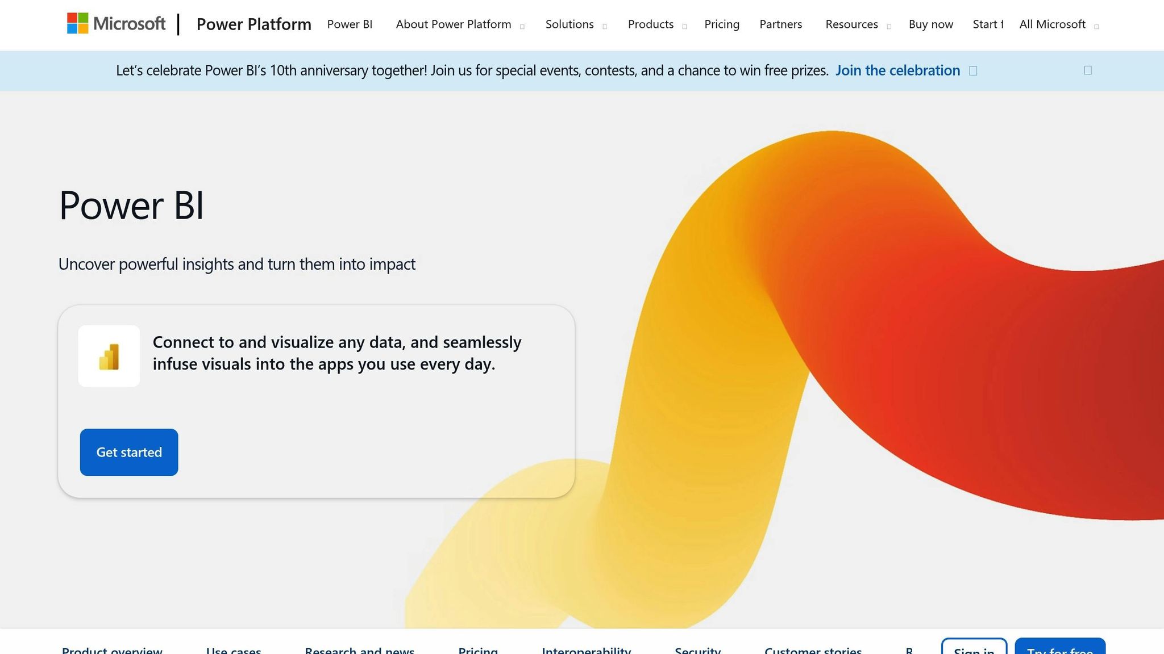Dismiss the anniversary banner with the close icon
The height and width of the screenshot is (654, 1164).
click(x=1087, y=69)
